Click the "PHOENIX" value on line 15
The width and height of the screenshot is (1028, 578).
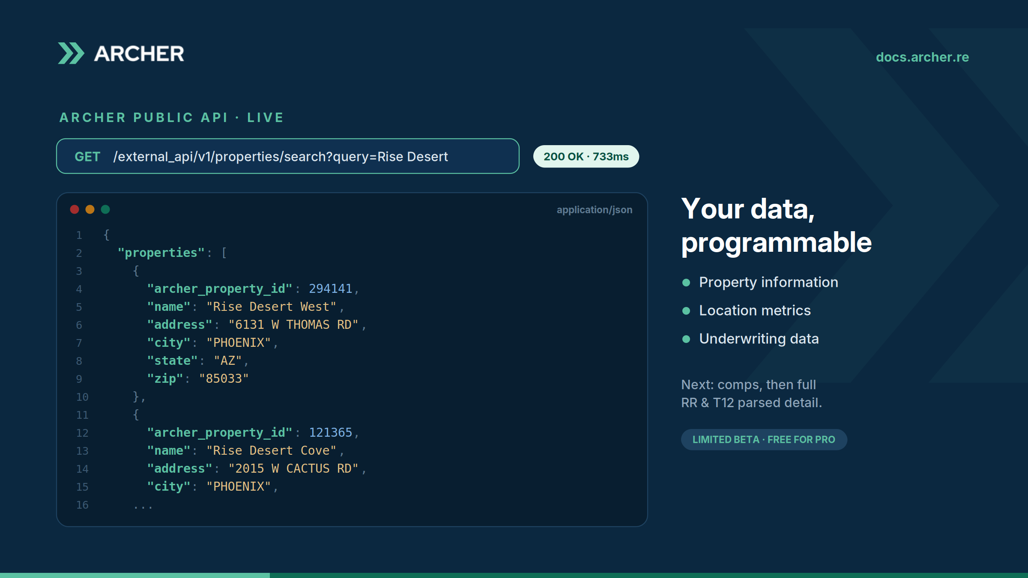pyautogui.click(x=239, y=487)
